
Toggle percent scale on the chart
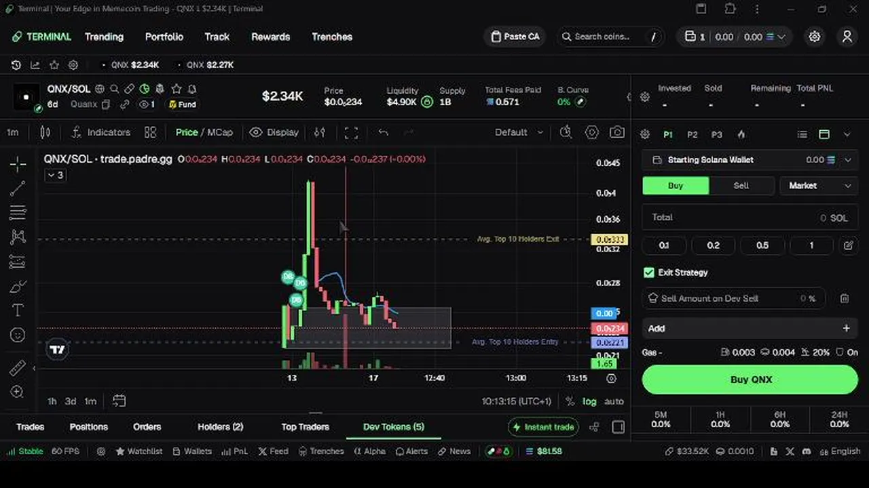pos(570,401)
